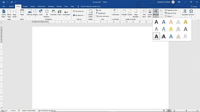Screen dimensions: 200x112
Task: Click the Share button
Action: tap(194, 7)
